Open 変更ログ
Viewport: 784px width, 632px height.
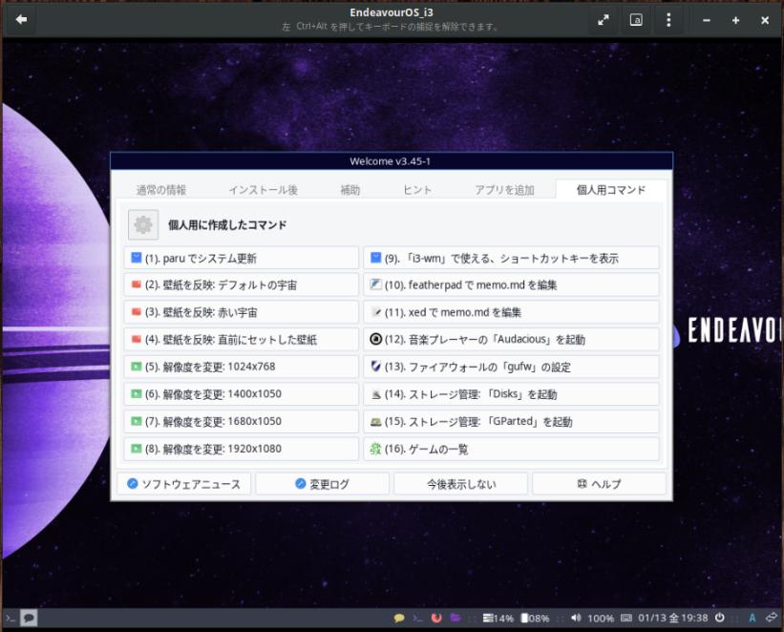point(322,483)
